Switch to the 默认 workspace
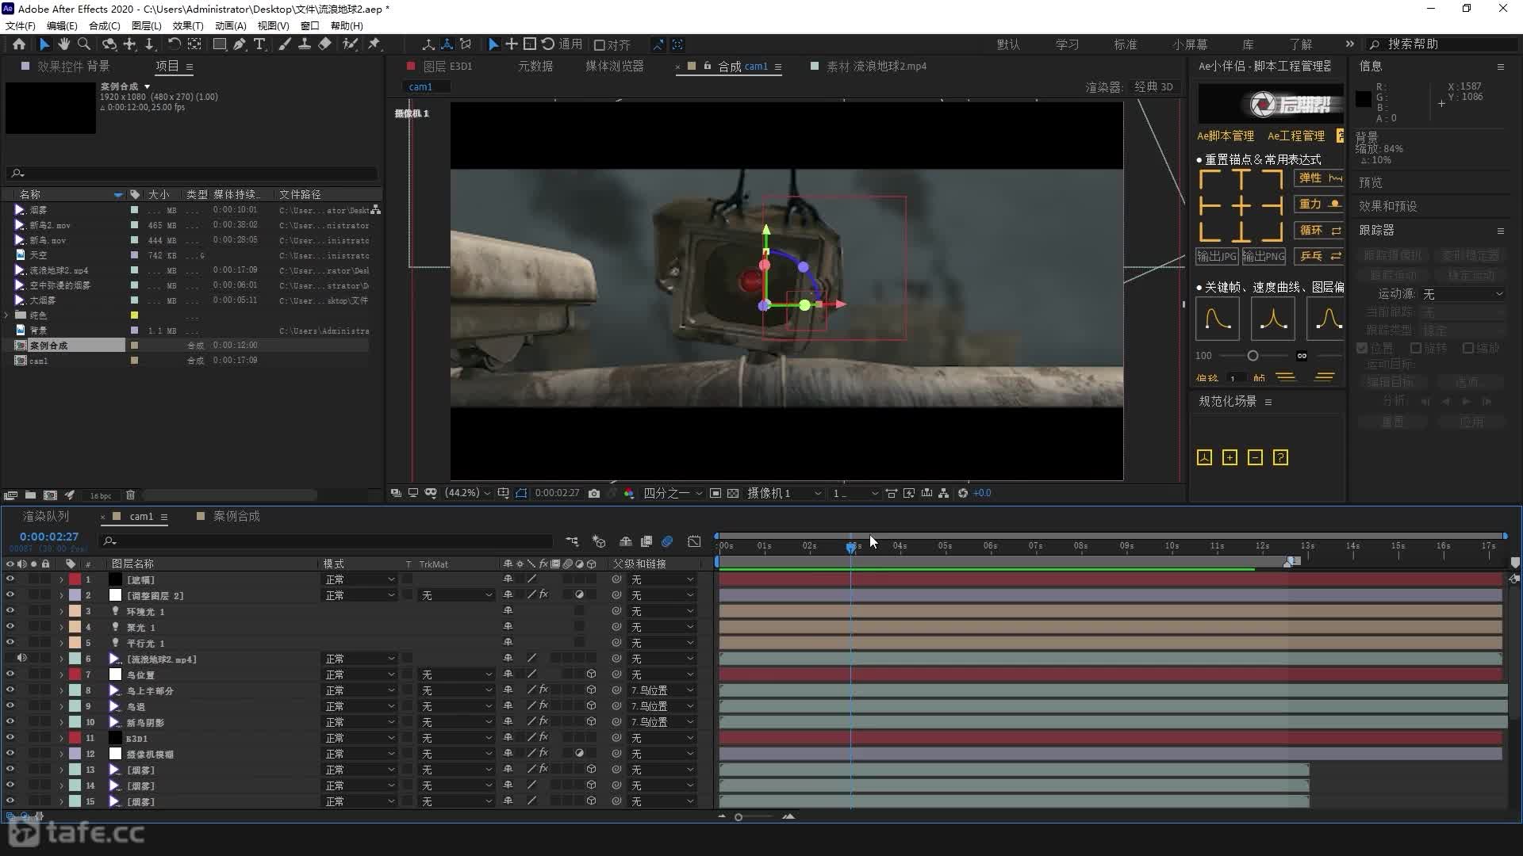The image size is (1523, 856). [x=1008, y=44]
